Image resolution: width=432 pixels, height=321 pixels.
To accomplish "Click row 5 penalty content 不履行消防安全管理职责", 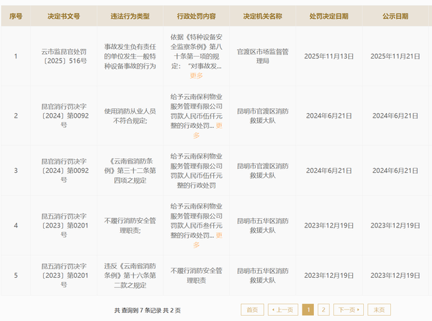I will tap(196, 275).
